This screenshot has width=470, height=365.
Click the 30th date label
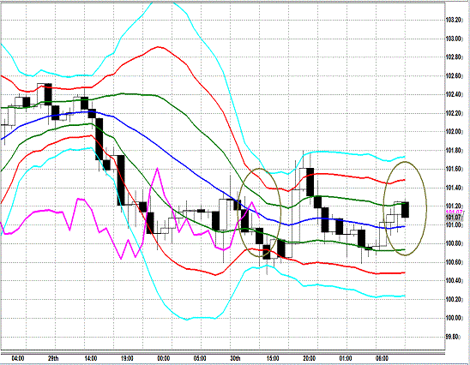235,358
